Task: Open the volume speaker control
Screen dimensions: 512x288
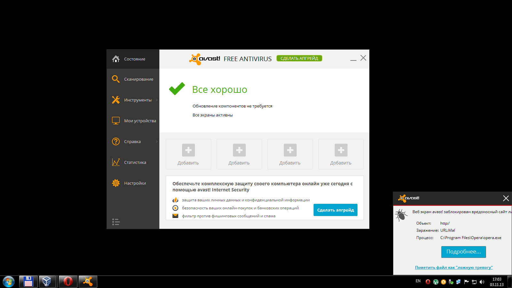Action: click(482, 282)
